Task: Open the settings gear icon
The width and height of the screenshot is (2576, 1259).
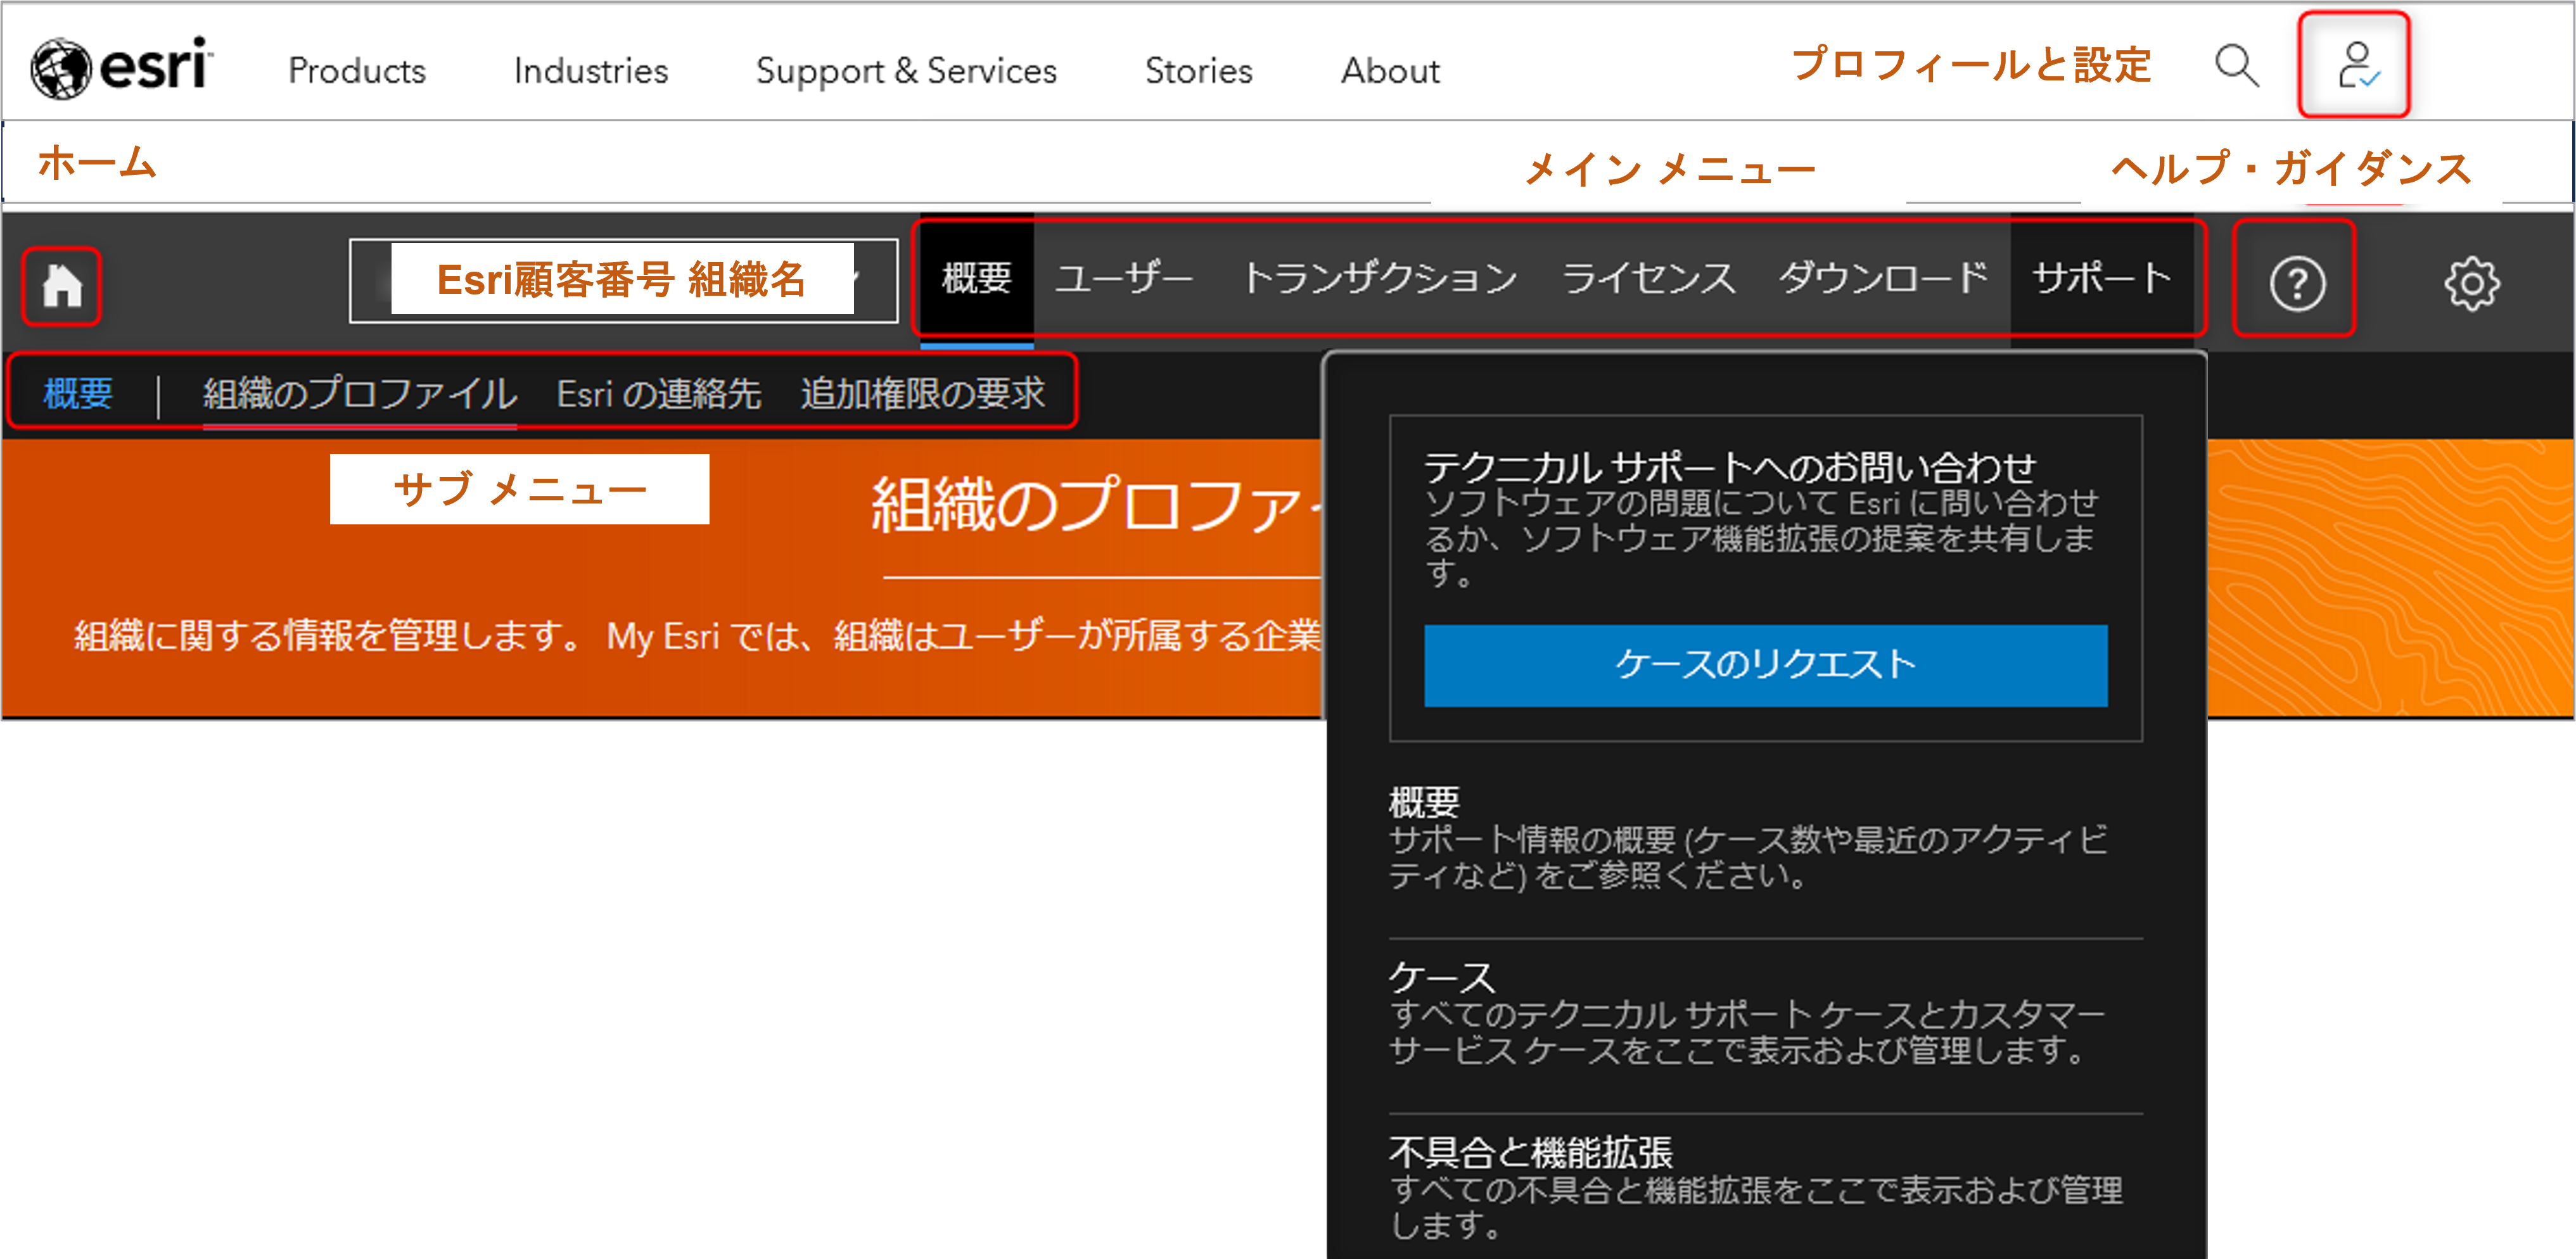Action: point(2471,284)
